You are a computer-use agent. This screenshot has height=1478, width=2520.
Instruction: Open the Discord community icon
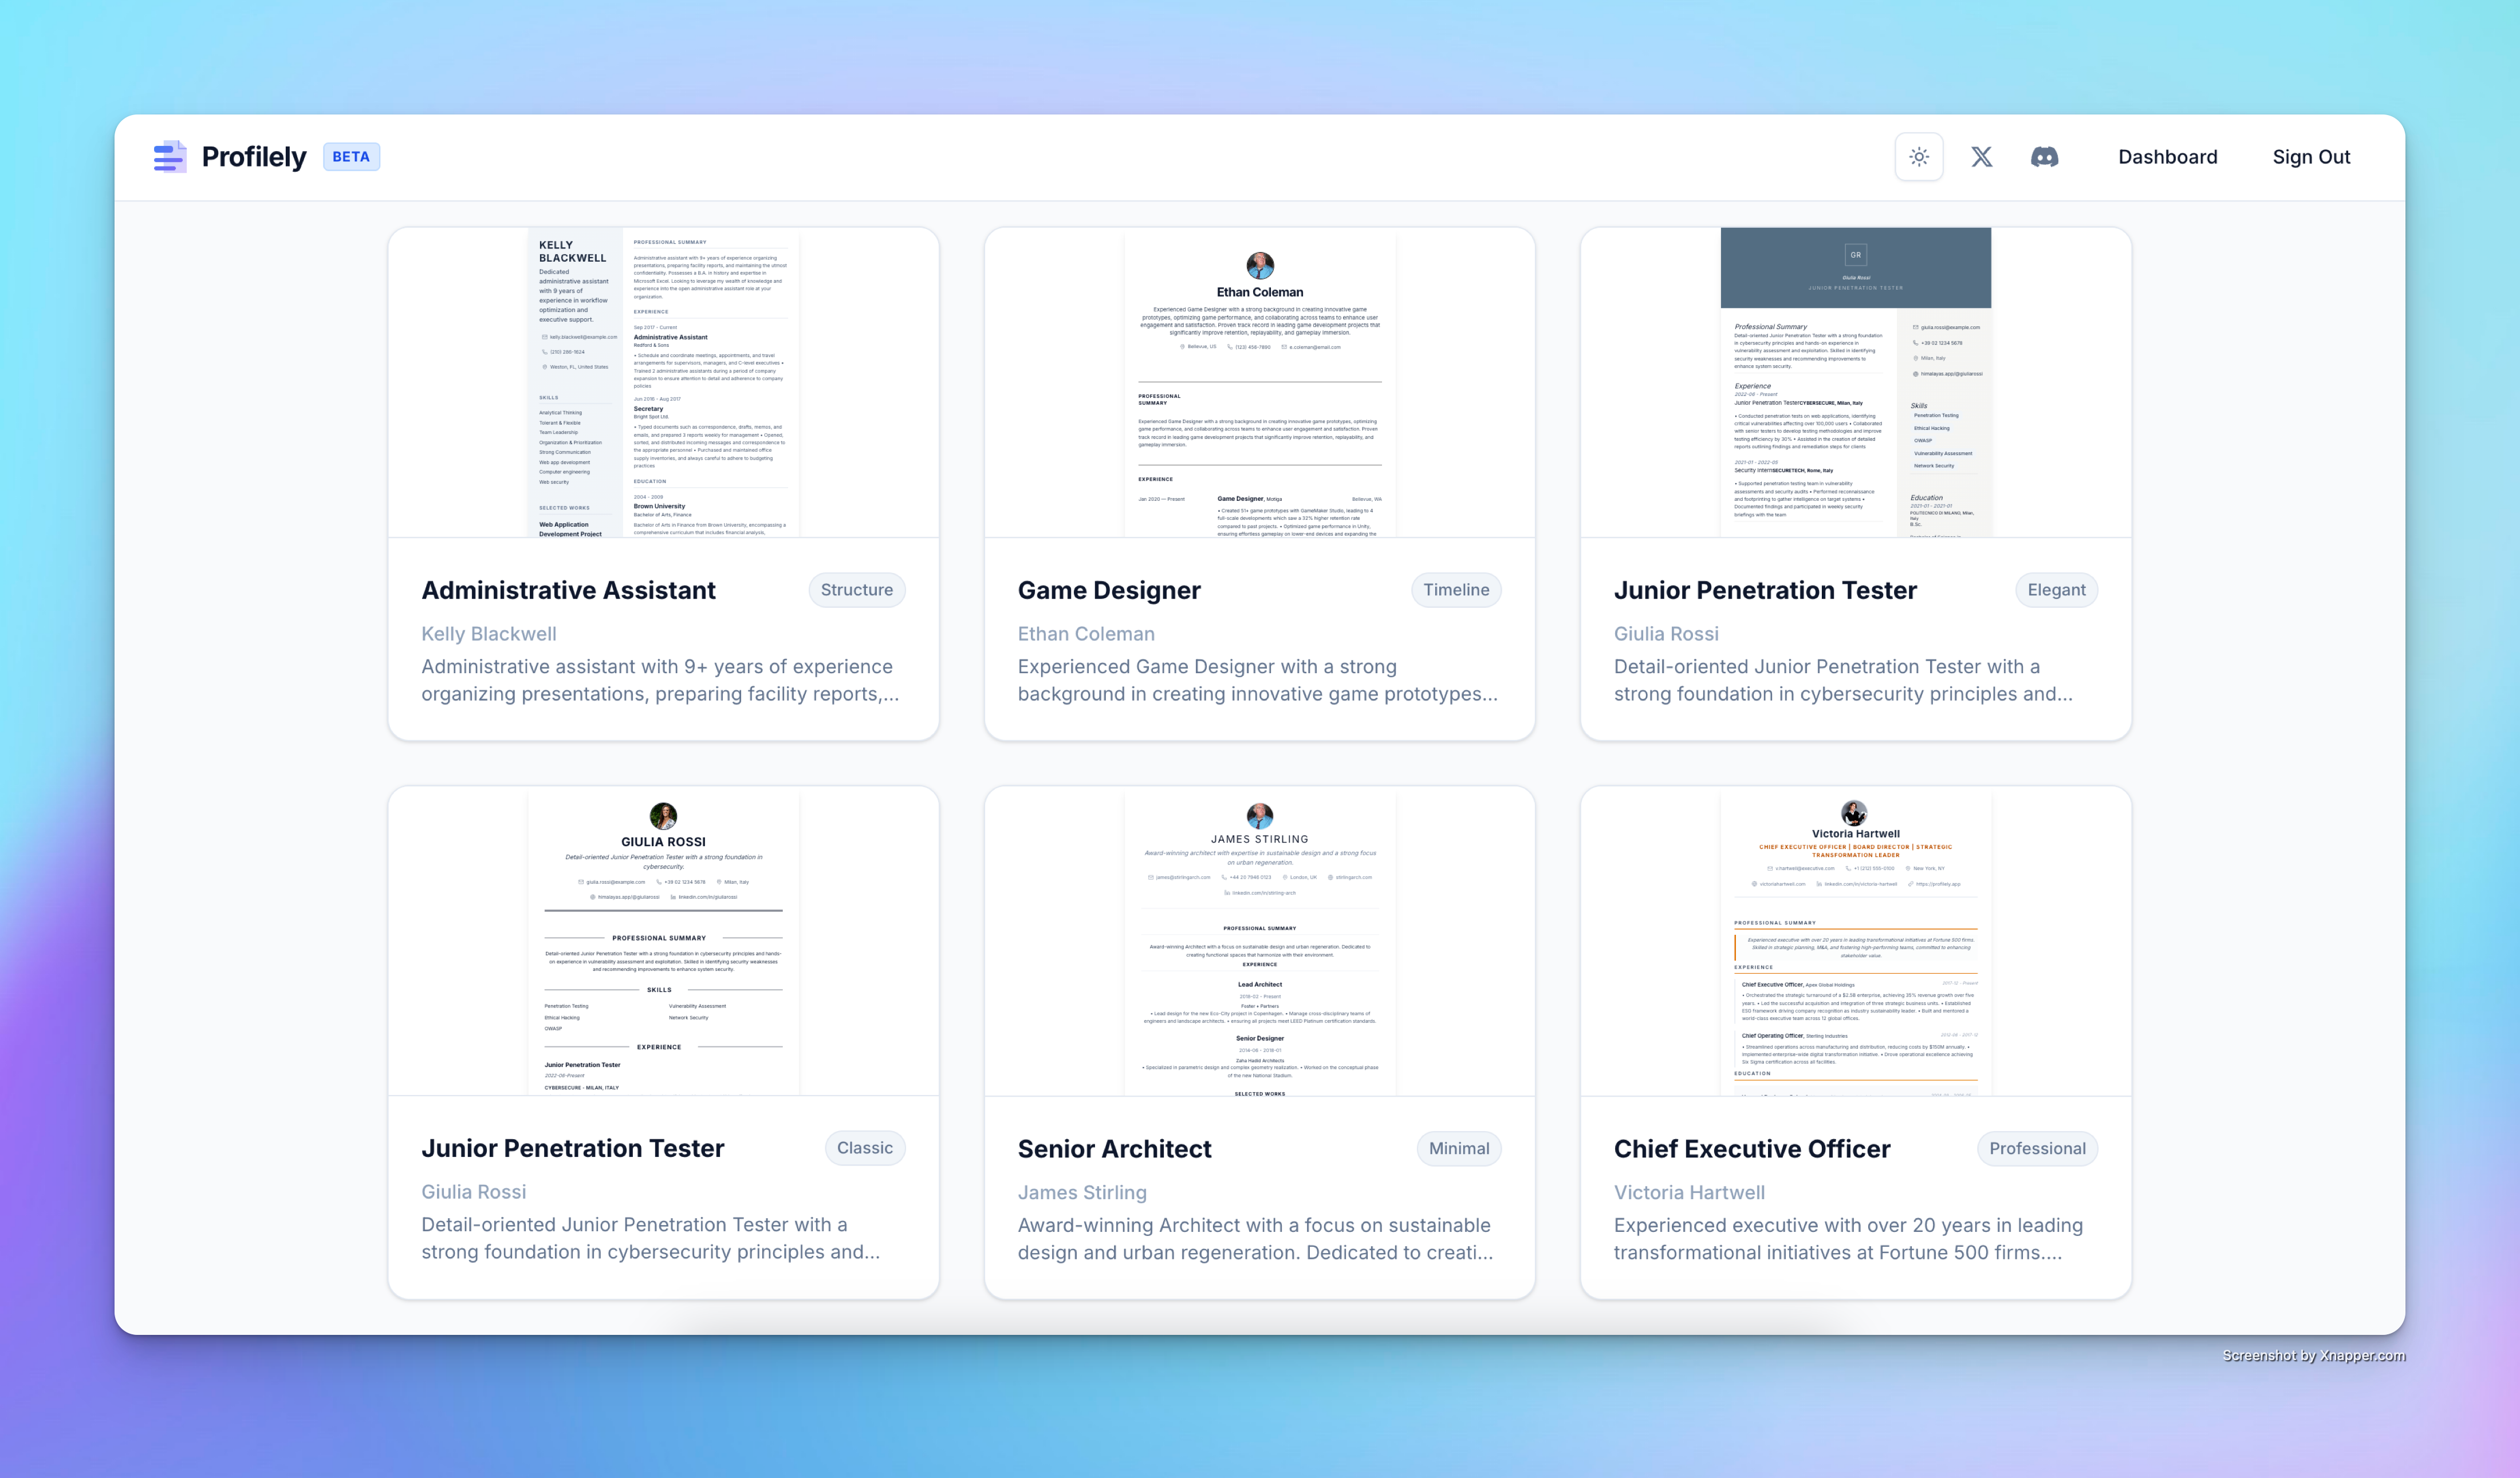click(2044, 157)
